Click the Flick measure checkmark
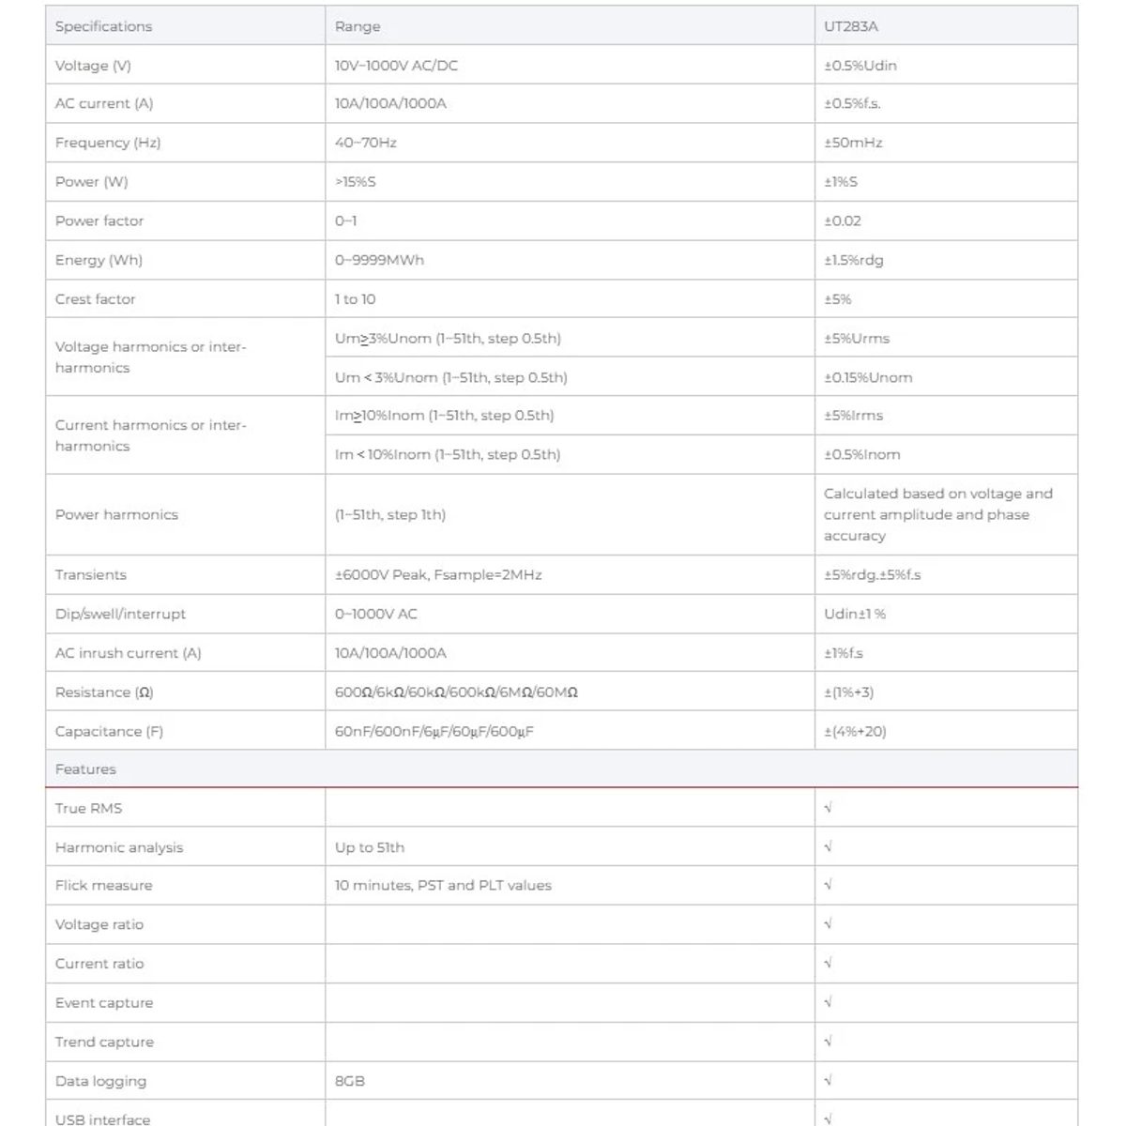 (x=829, y=885)
